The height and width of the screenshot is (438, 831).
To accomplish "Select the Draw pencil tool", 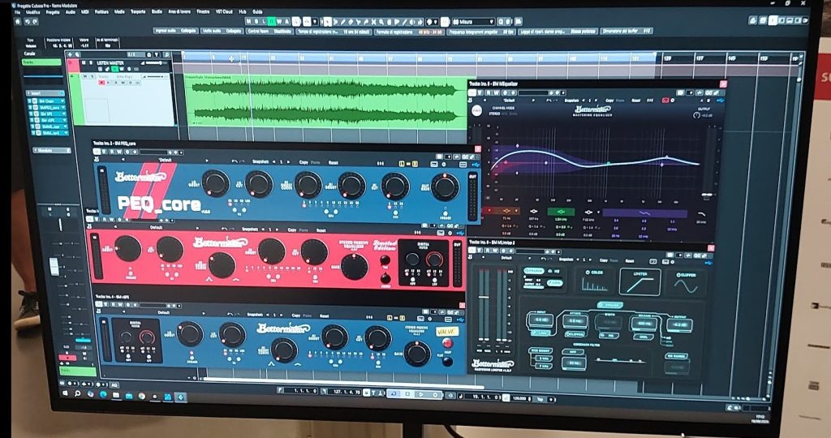I will click(343, 22).
